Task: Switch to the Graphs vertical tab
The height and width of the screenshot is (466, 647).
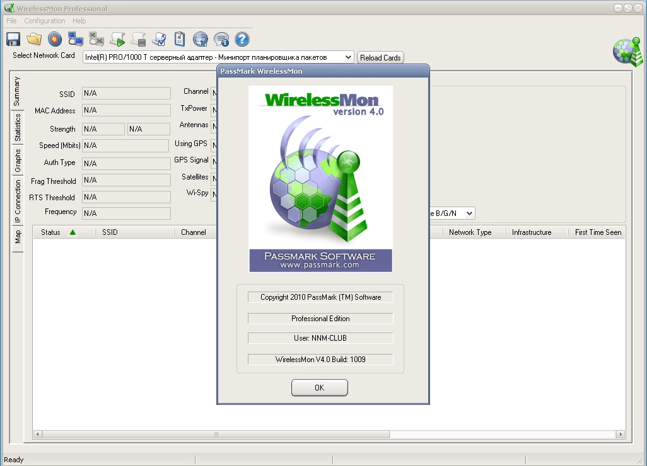Action: pyautogui.click(x=17, y=161)
